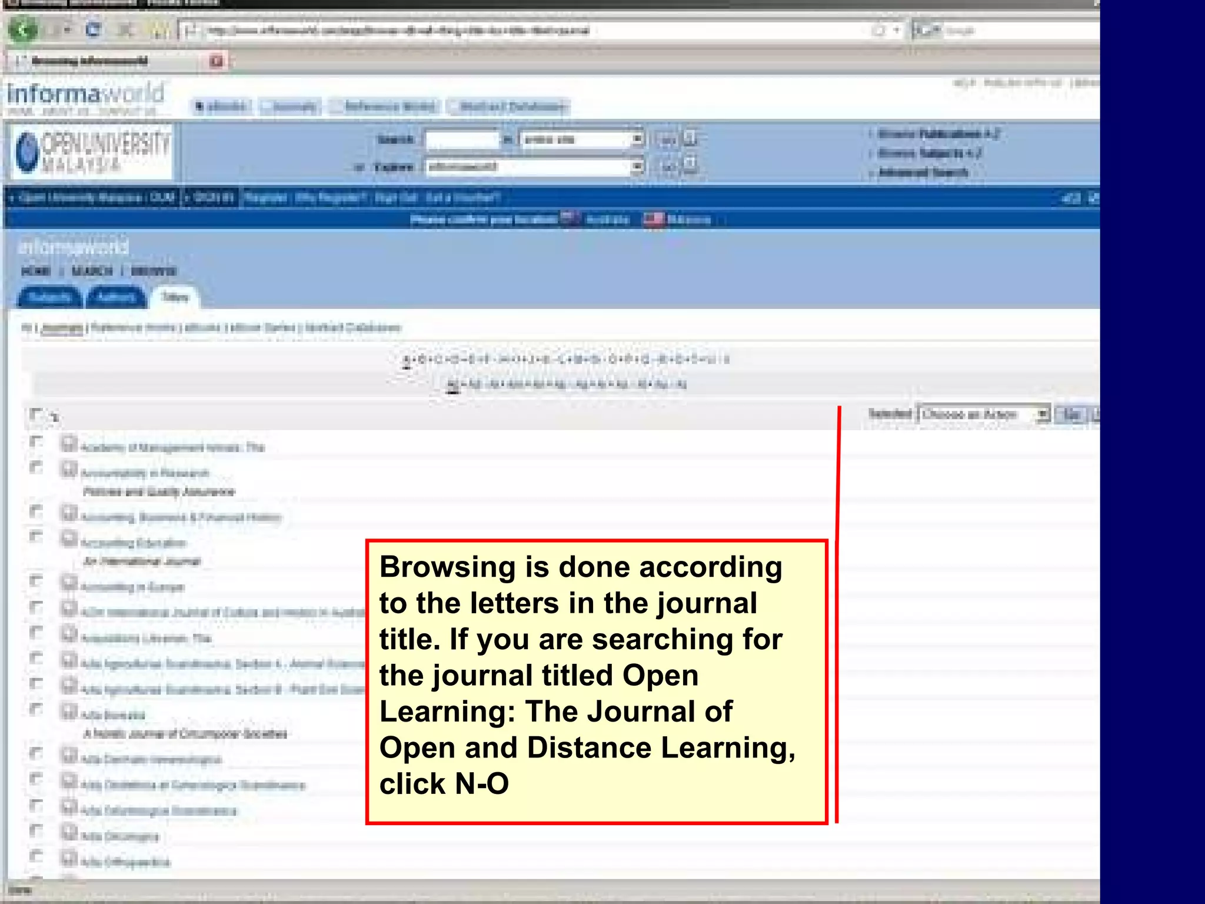The image size is (1205, 904).
Task: Open the Browse Publications A-Z link
Action: [x=938, y=134]
